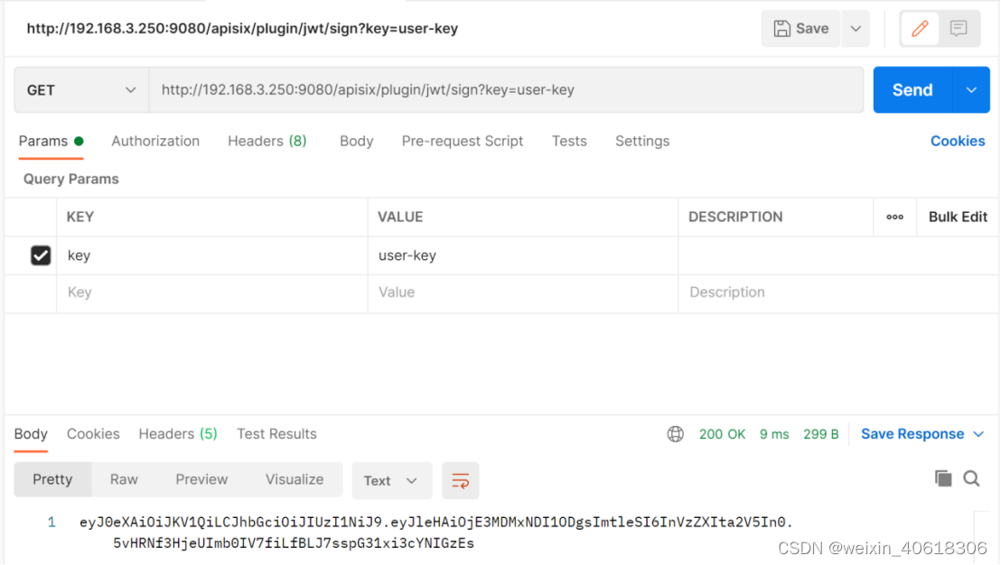The height and width of the screenshot is (565, 1001).
Task: Open the request Headers (8) tab
Action: pos(267,142)
